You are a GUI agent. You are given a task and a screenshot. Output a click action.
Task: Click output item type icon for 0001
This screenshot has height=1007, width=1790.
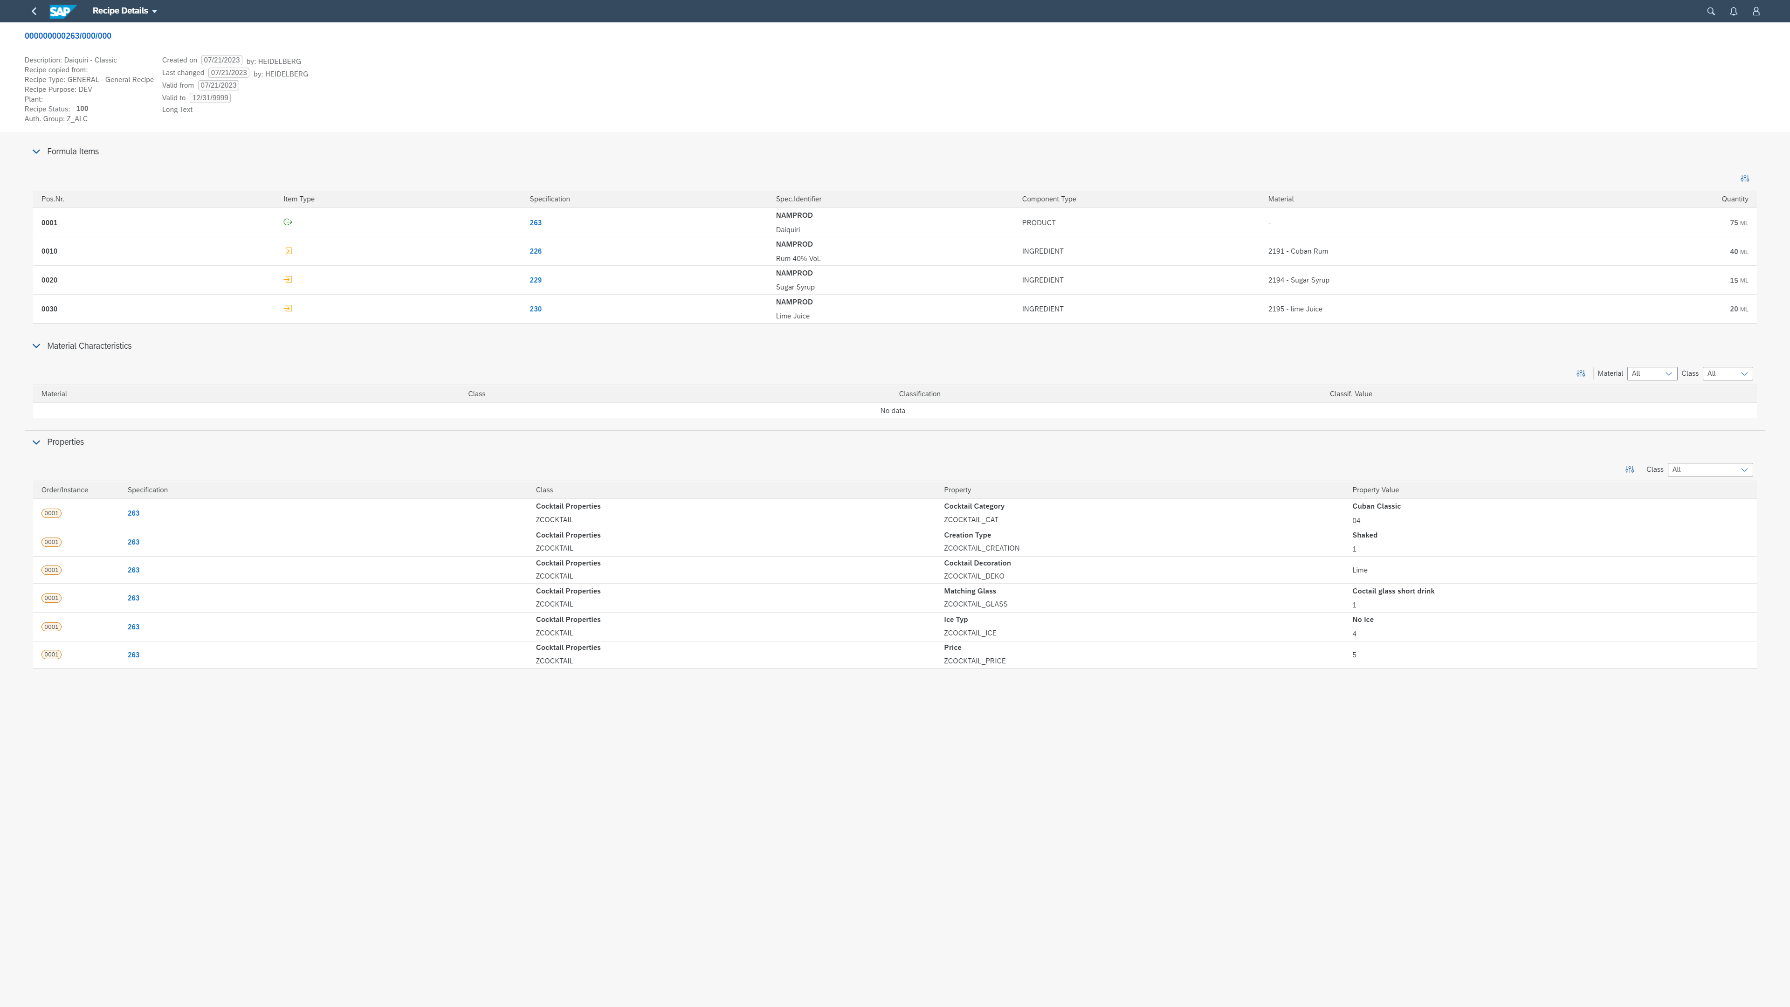(x=288, y=222)
